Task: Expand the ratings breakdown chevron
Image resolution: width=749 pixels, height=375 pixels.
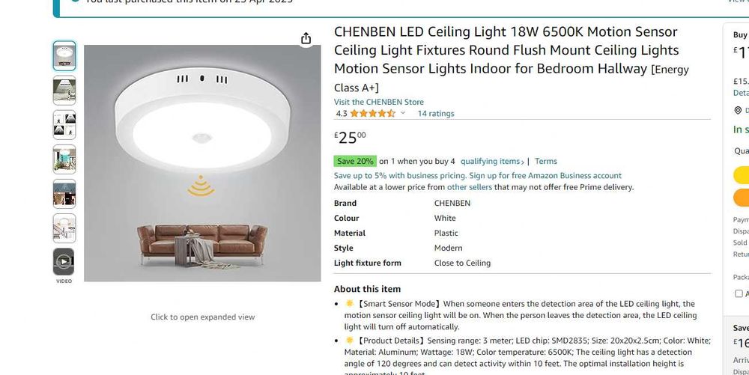Action: click(x=403, y=114)
